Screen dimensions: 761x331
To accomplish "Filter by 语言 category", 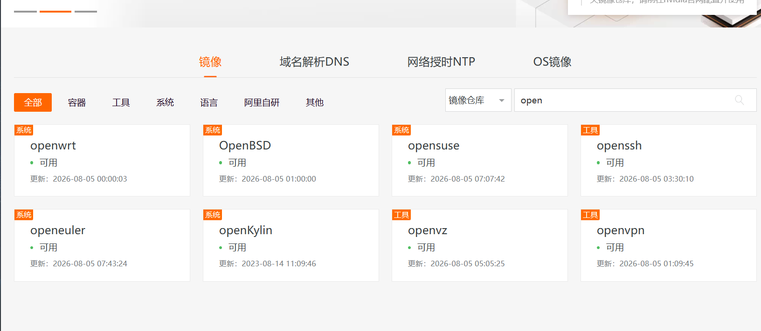I will [209, 102].
